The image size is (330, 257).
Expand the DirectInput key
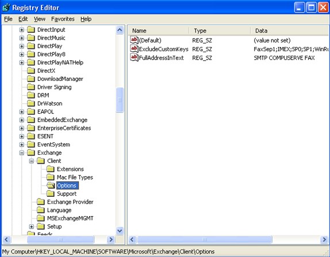[21, 30]
